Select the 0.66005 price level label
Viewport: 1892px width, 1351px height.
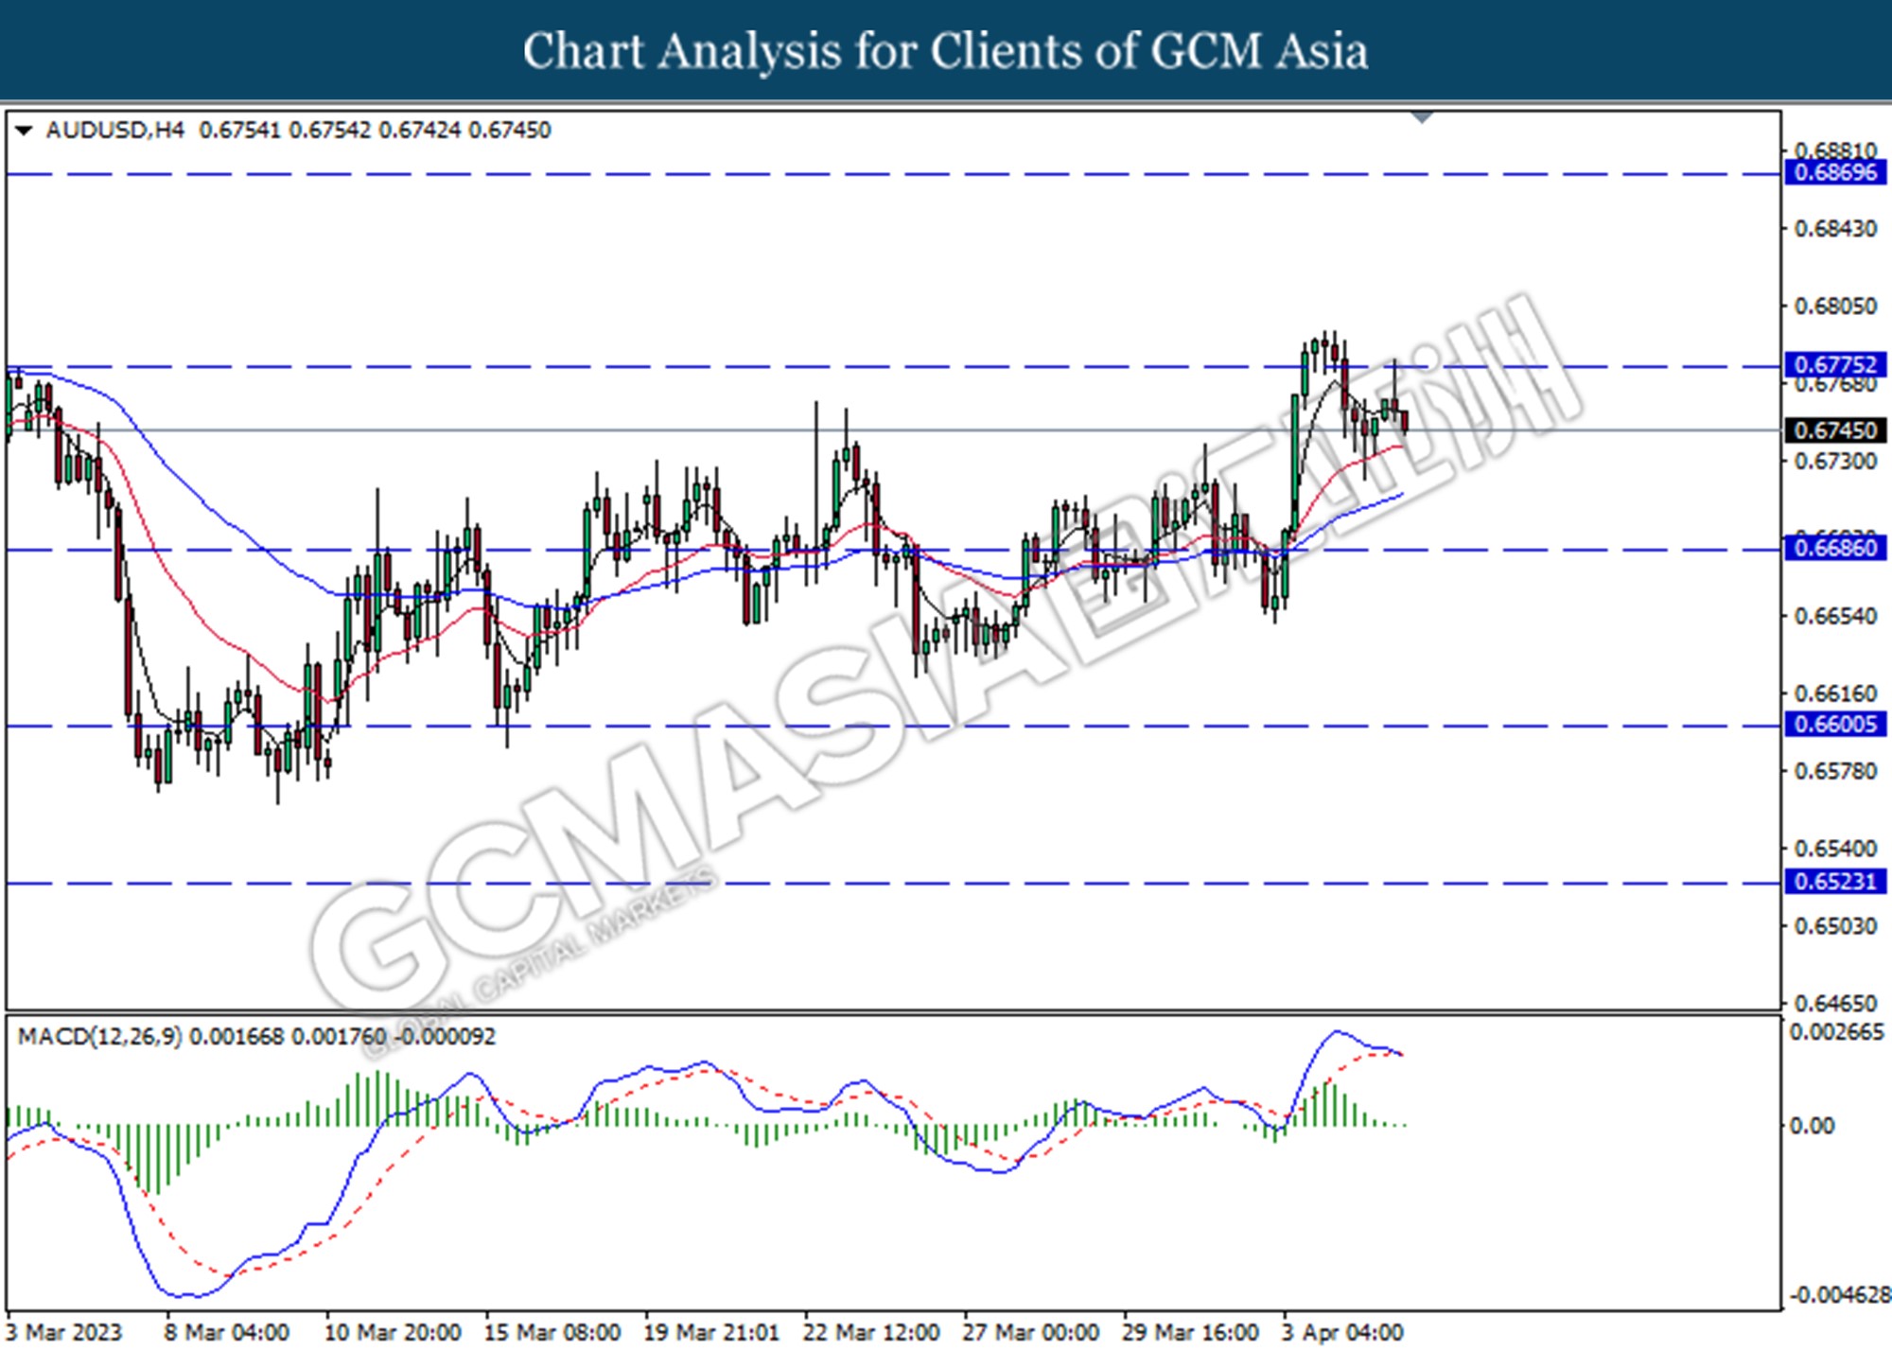[1835, 725]
